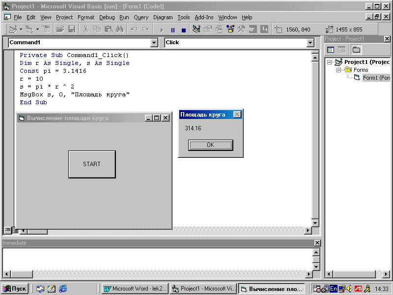Viewport: 393px width, 295px height.
Task: Open the Object Browser toolbar icon
Action: (x=230, y=29)
